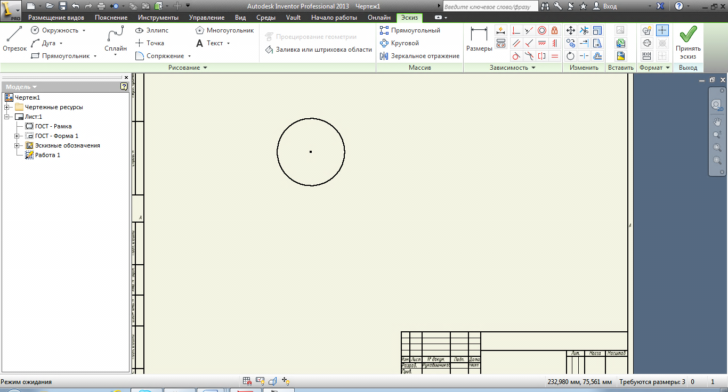
Task: Toggle sketch only format icon with lightbulb
Action: click(x=647, y=30)
